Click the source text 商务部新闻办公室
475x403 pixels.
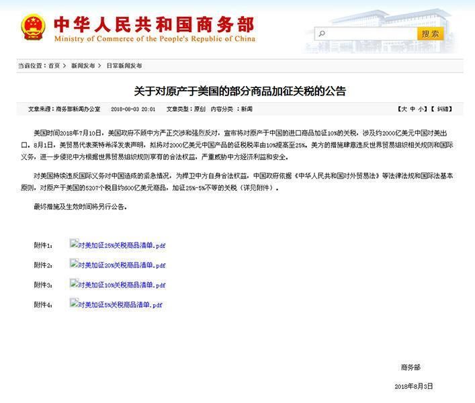[78, 109]
